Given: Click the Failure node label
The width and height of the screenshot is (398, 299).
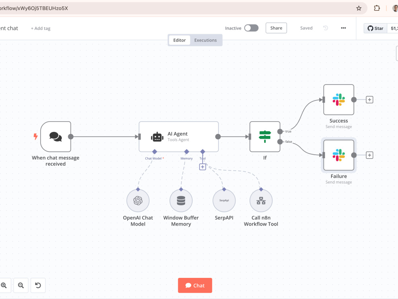Looking at the screenshot, I should point(339,176).
